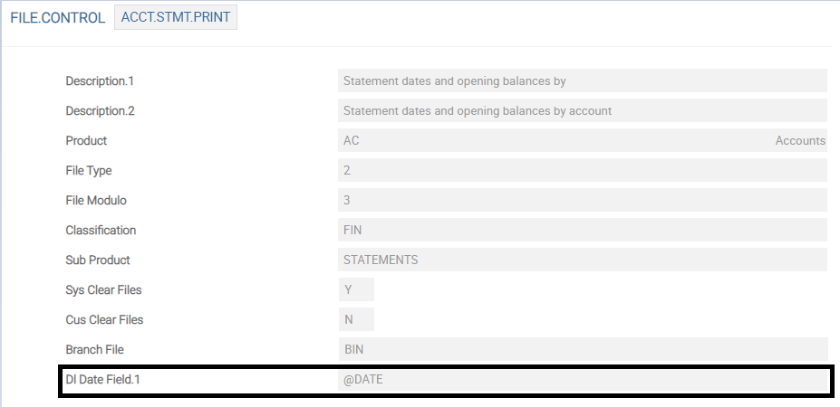Click the File Modulo label
This screenshot has height=407, width=840.
96,201
